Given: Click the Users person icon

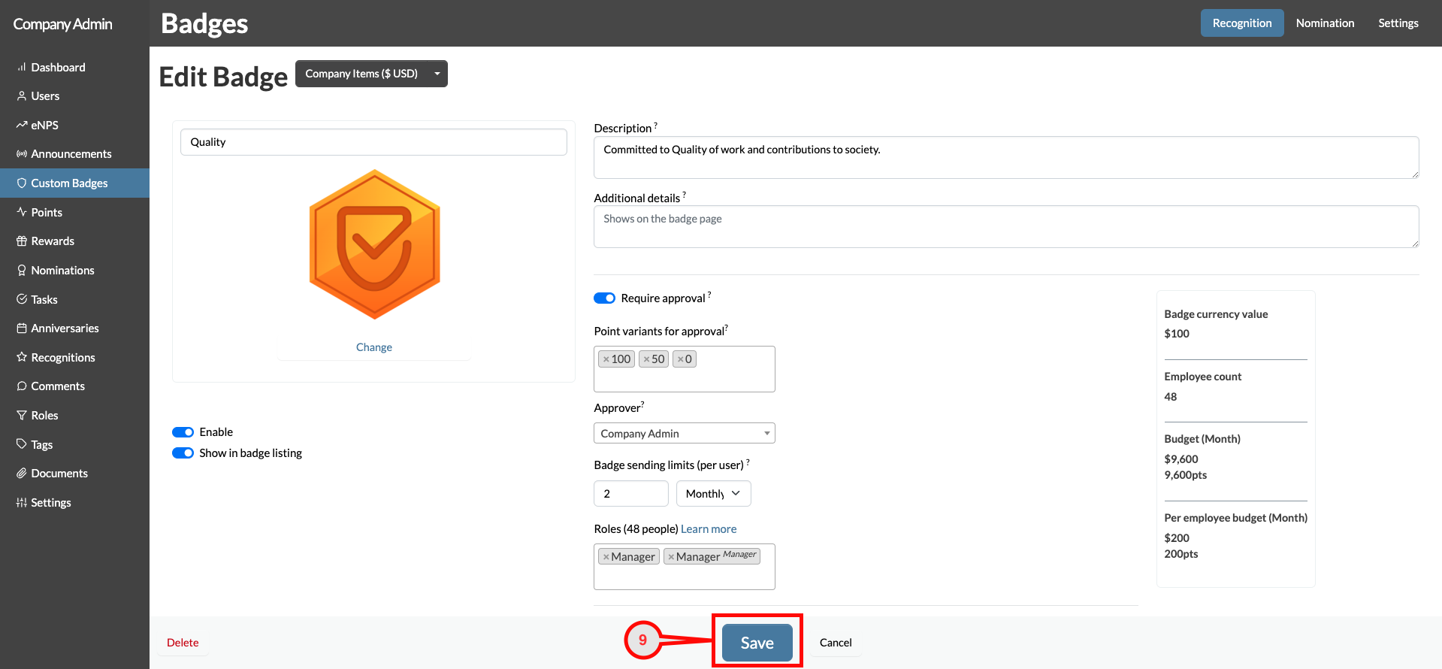Looking at the screenshot, I should (22, 96).
